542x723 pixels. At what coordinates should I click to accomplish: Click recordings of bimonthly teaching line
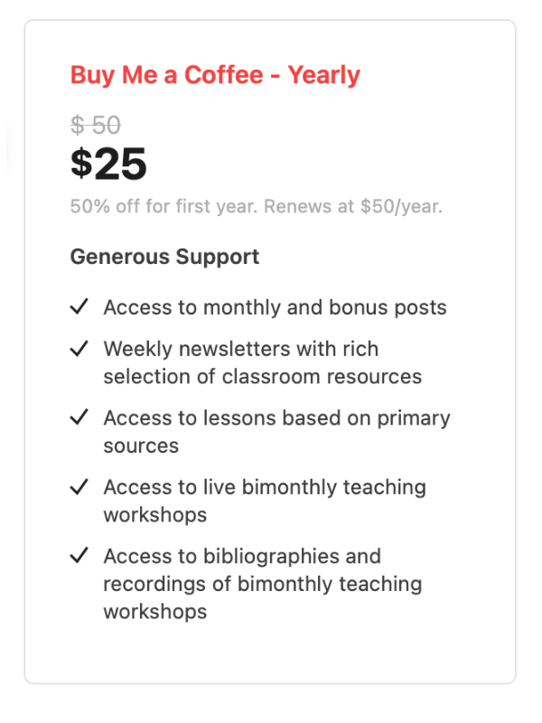(263, 584)
